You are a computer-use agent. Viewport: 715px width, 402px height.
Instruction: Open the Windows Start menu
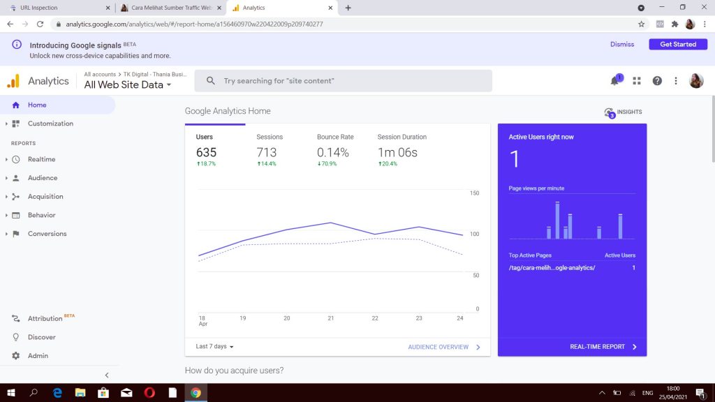(11, 392)
